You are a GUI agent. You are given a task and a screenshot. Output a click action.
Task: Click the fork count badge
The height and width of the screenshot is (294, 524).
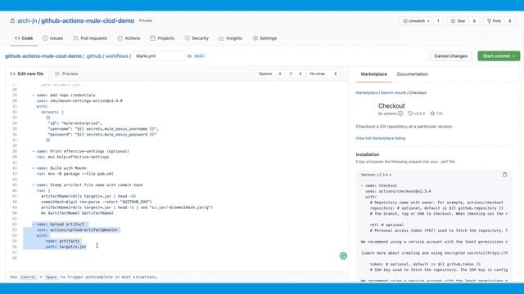click(509, 21)
